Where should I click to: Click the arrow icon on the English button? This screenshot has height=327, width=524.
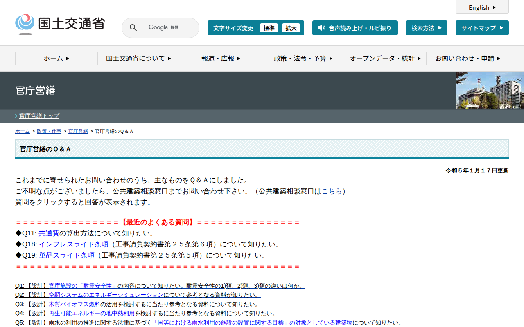[x=494, y=7]
